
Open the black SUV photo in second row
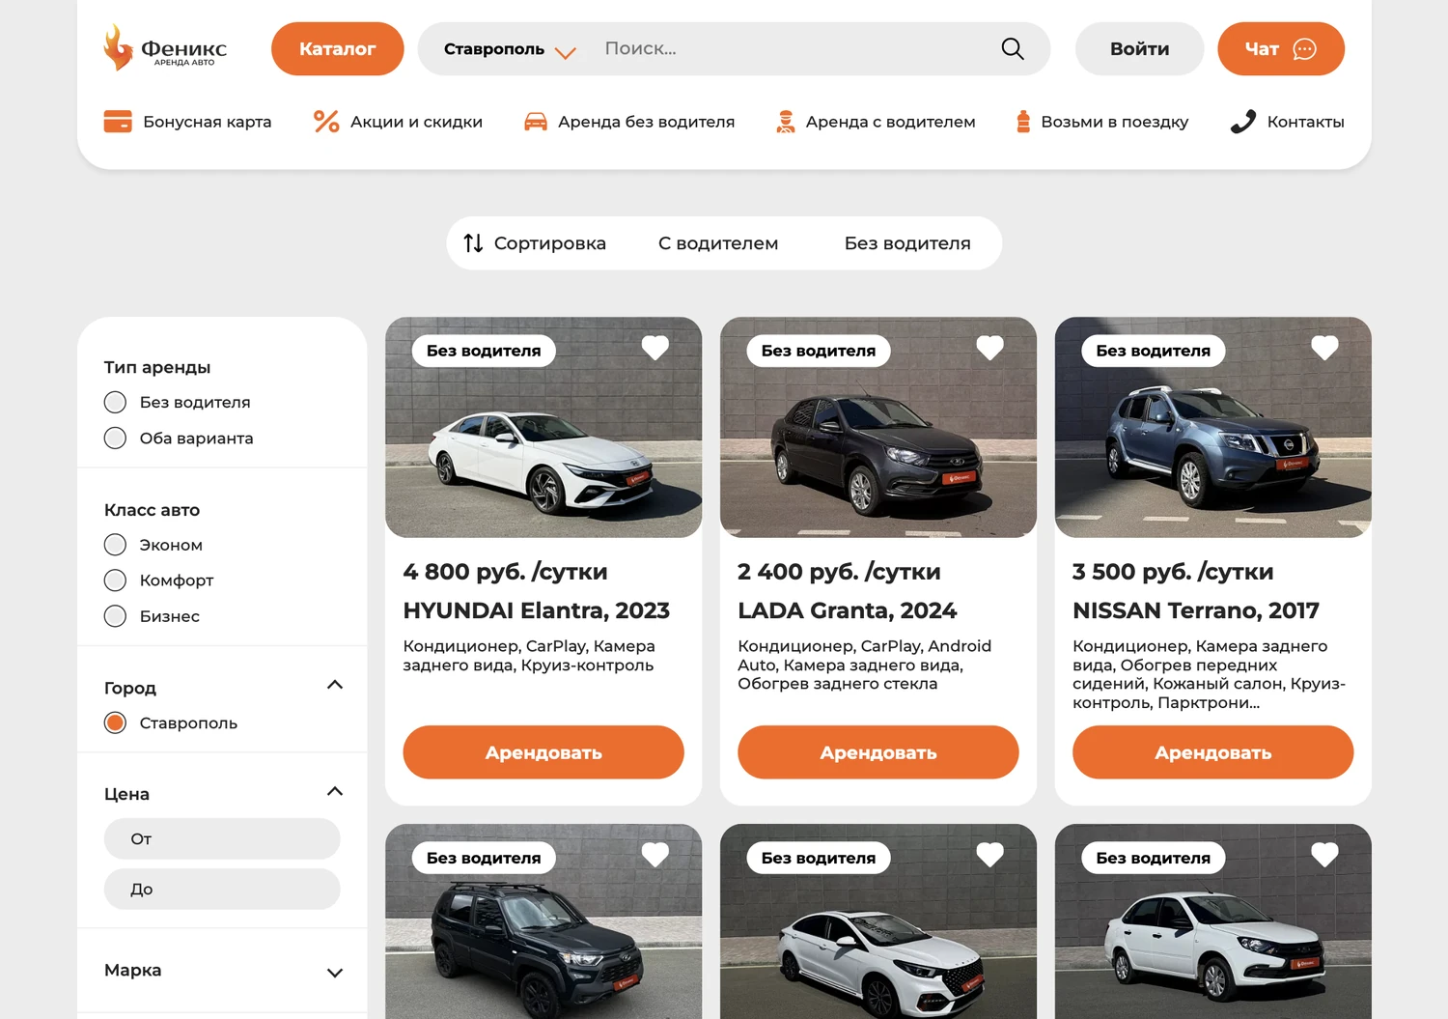point(543,921)
